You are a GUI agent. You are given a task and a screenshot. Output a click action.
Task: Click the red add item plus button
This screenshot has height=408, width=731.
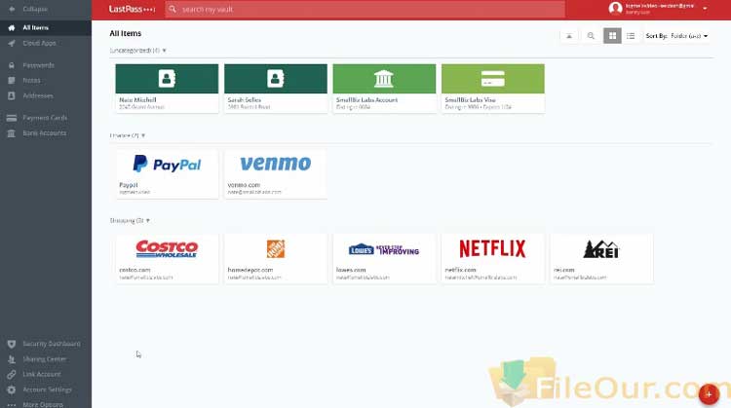pos(709,394)
